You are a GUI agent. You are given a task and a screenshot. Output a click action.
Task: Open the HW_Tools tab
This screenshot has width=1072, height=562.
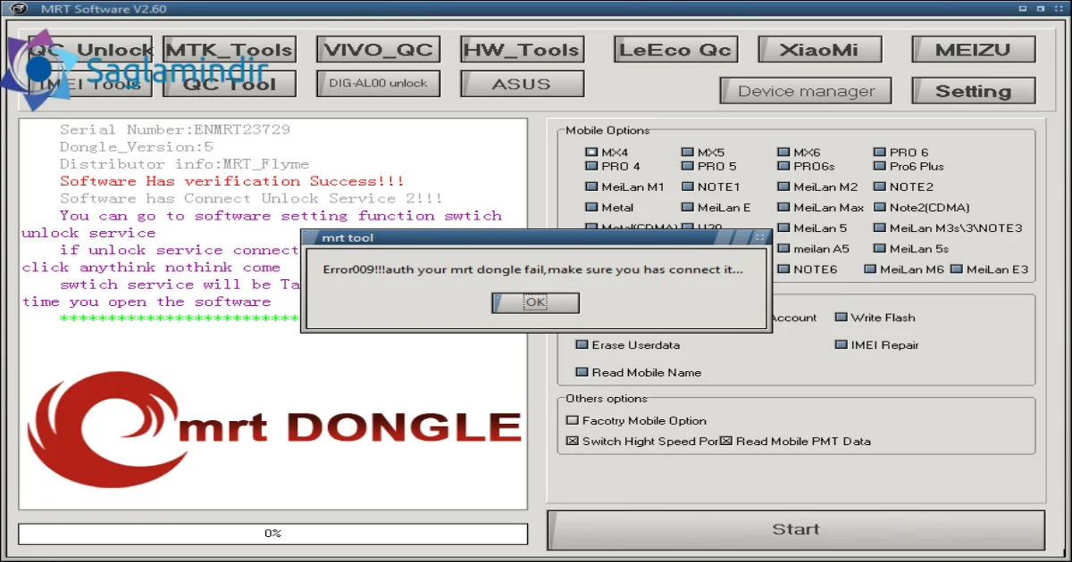click(522, 49)
